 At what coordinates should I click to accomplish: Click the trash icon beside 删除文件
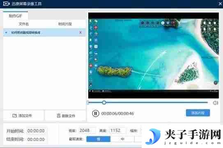point(58,116)
